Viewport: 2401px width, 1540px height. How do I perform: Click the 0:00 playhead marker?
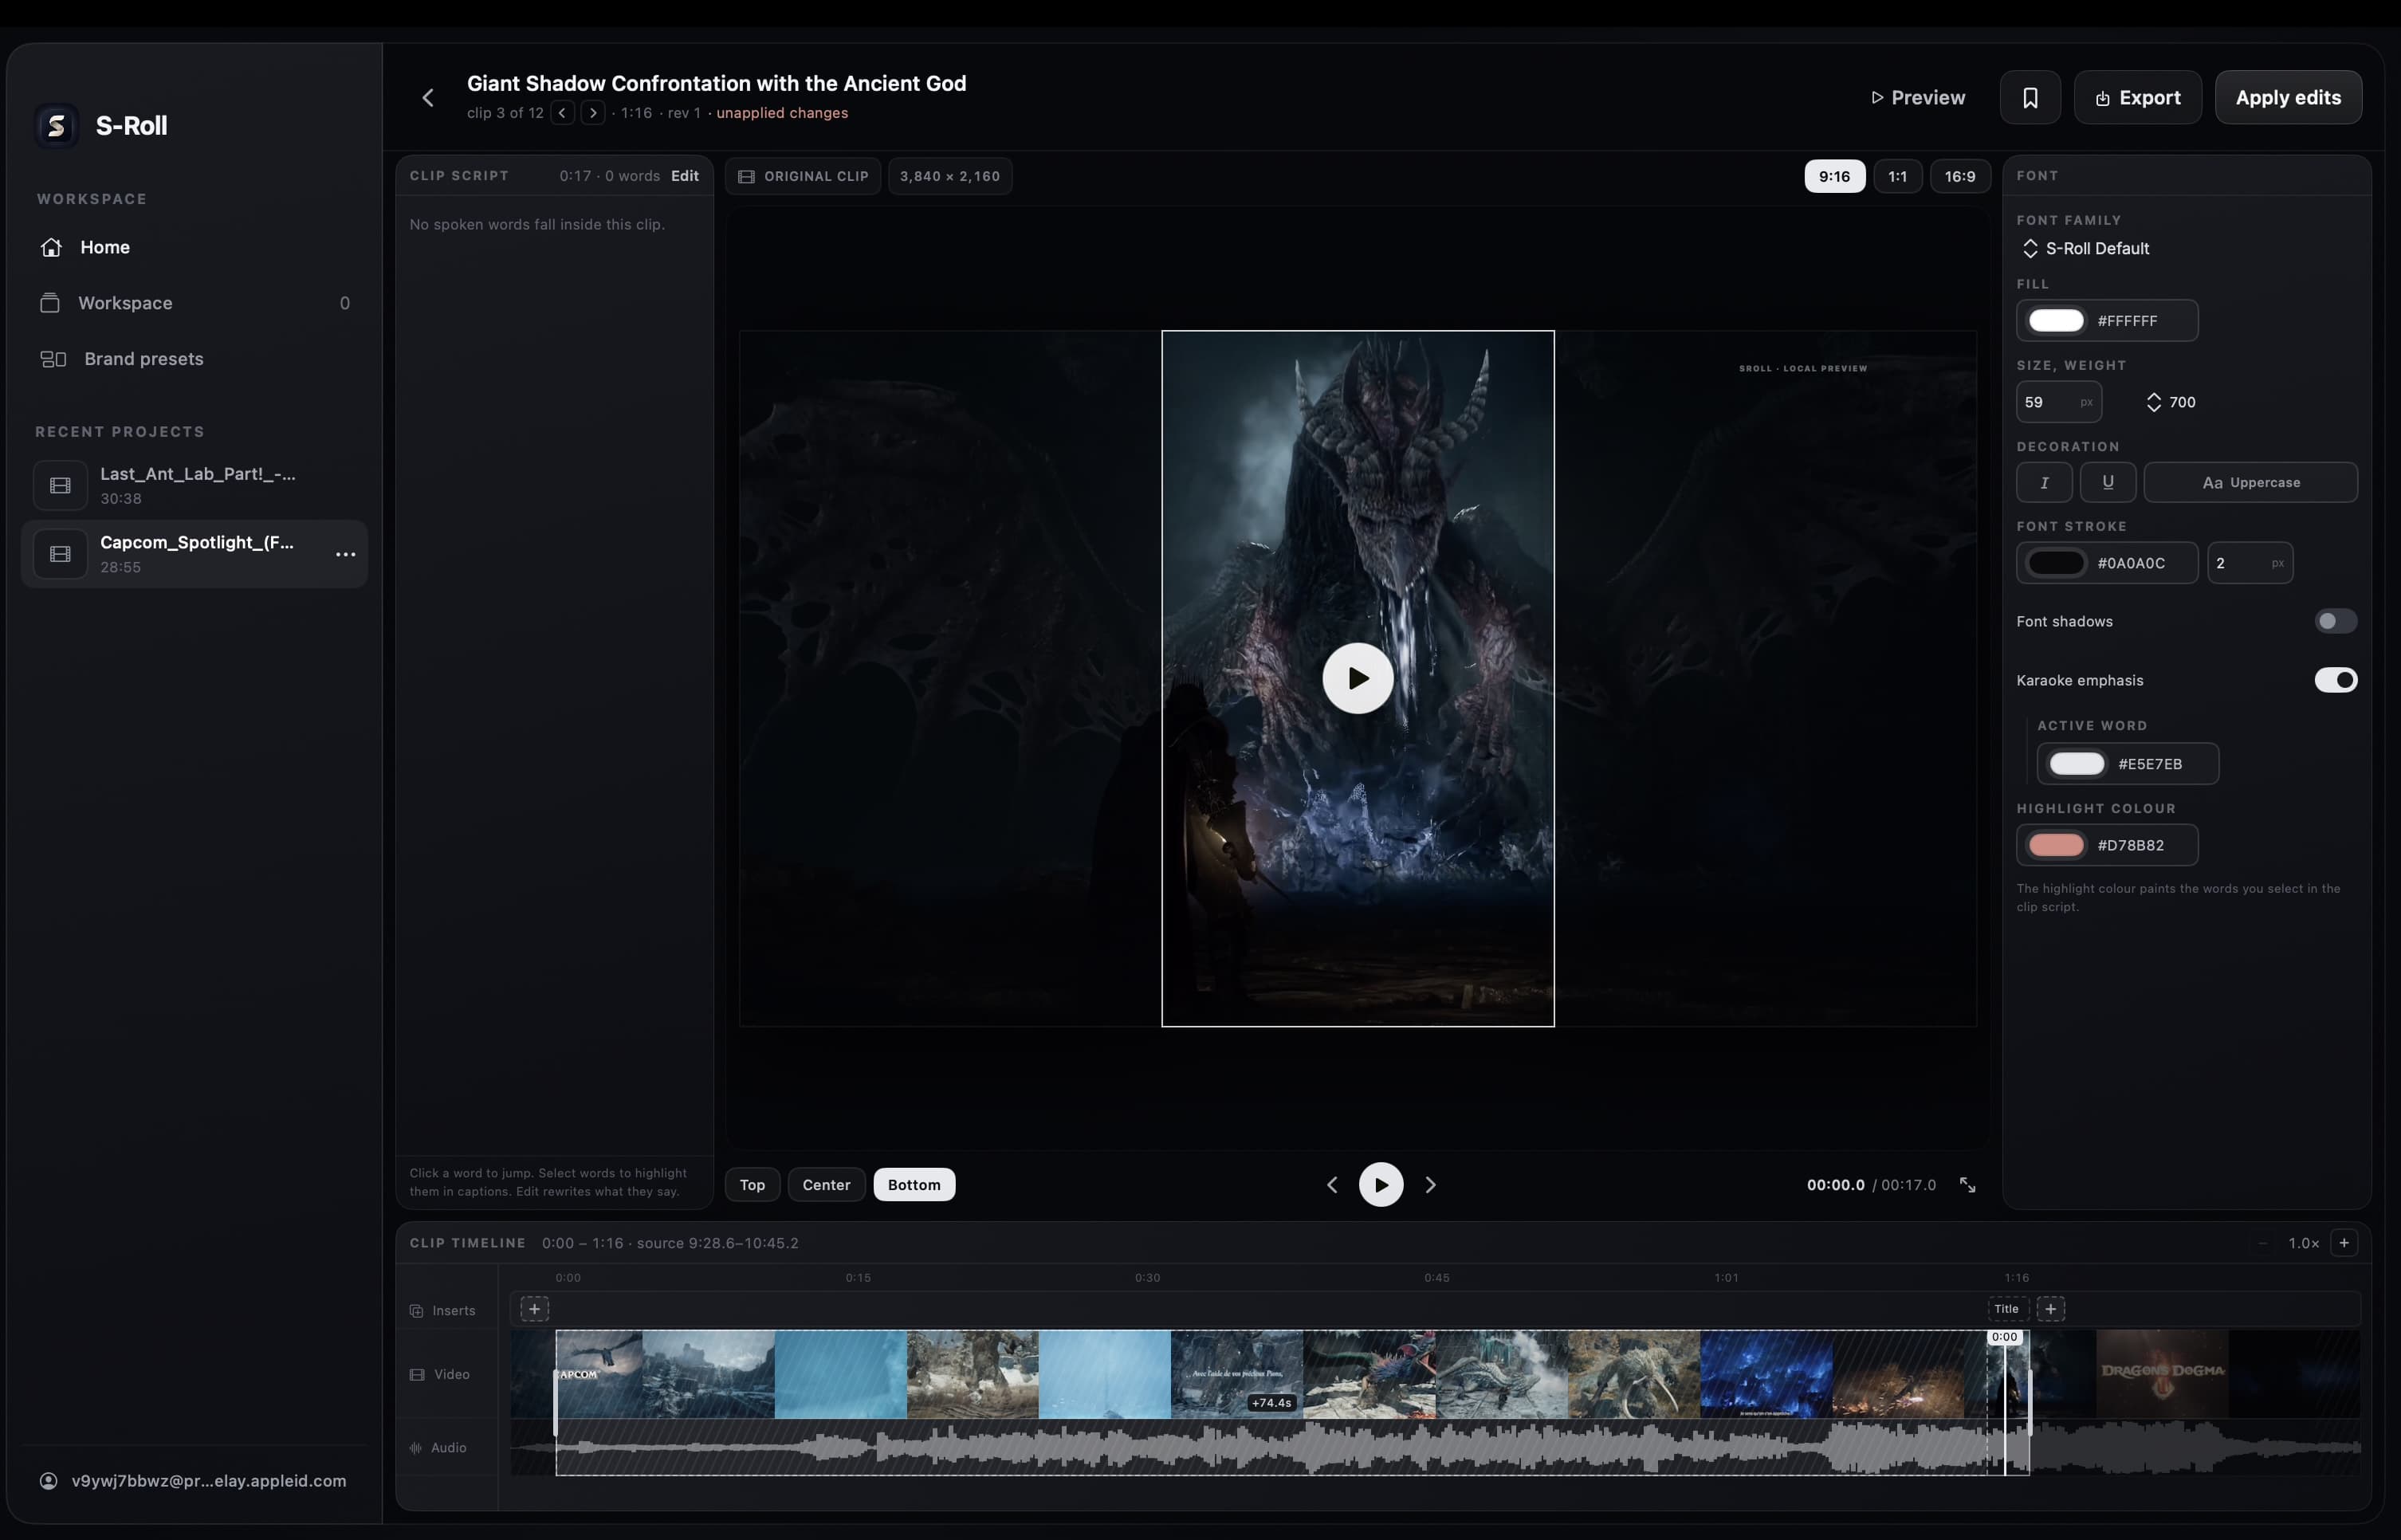[x=2004, y=1337]
